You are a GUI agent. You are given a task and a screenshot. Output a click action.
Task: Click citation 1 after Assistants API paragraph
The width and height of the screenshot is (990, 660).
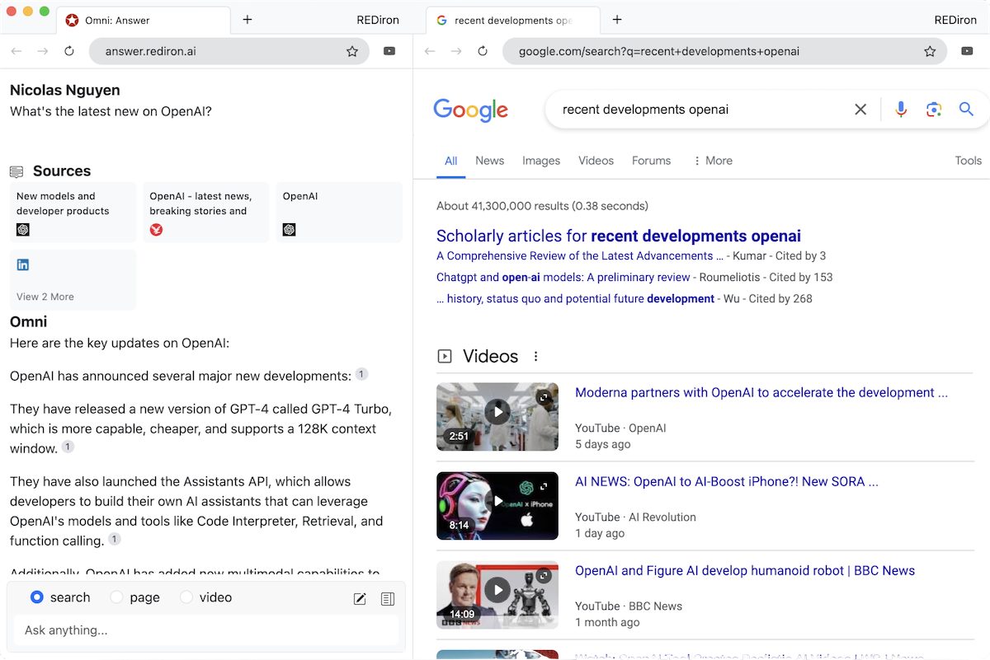point(115,539)
